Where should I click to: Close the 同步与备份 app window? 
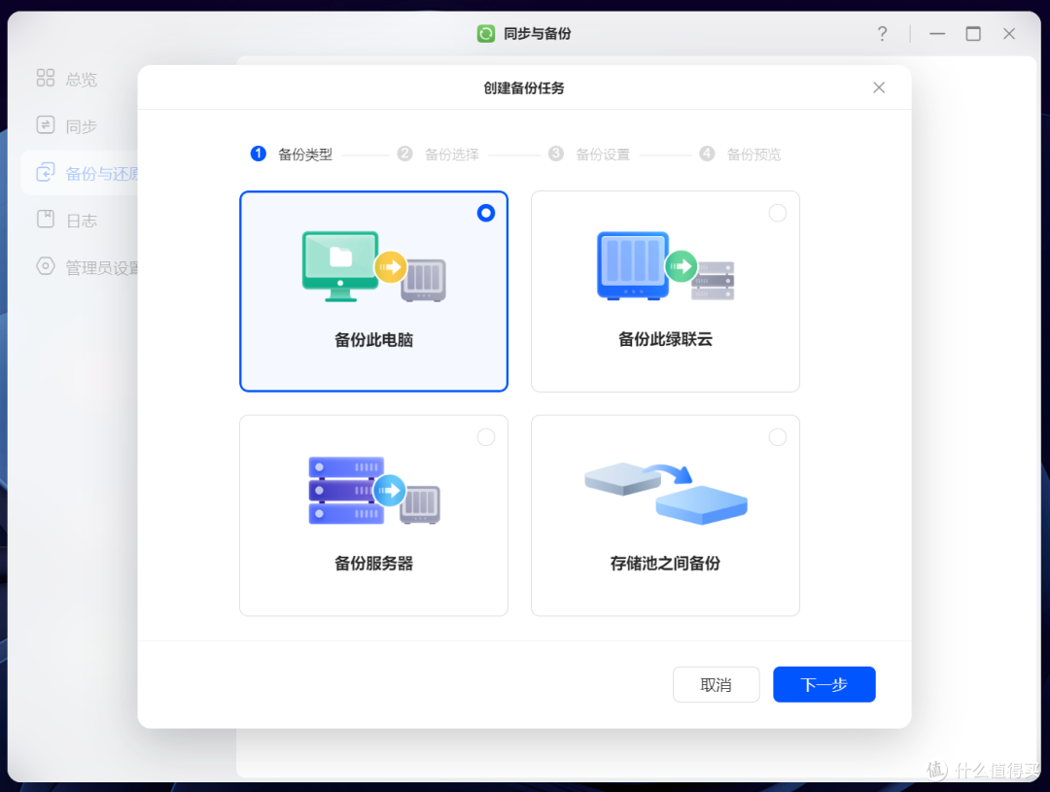1009,33
